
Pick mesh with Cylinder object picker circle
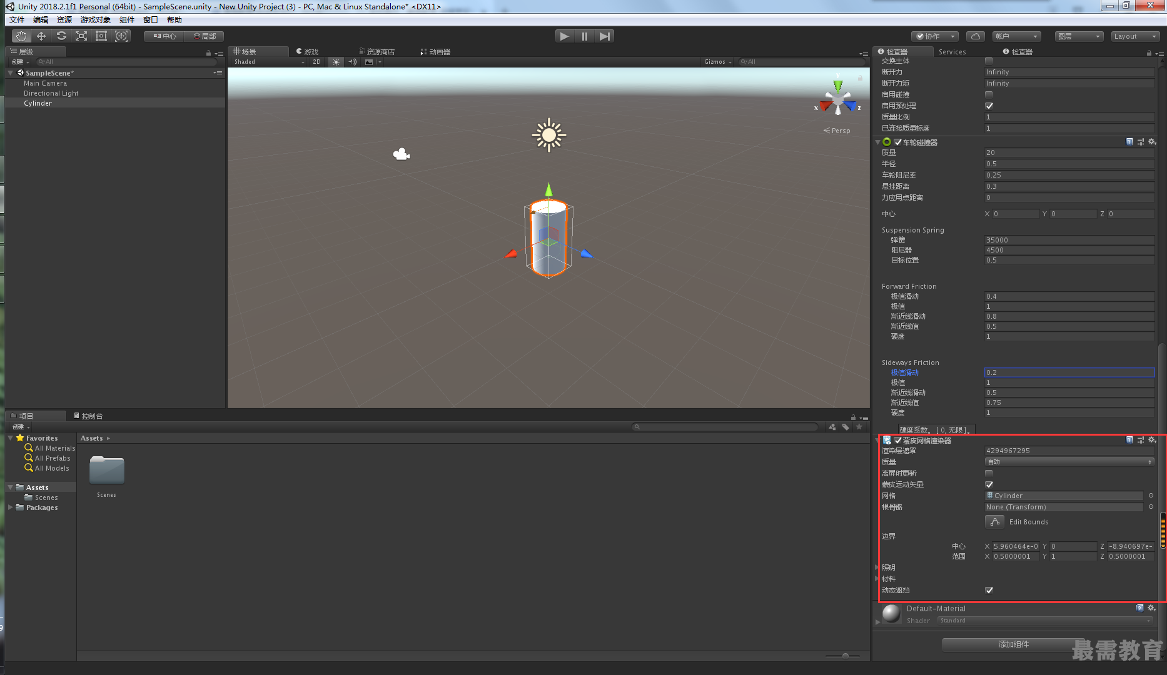(1151, 496)
